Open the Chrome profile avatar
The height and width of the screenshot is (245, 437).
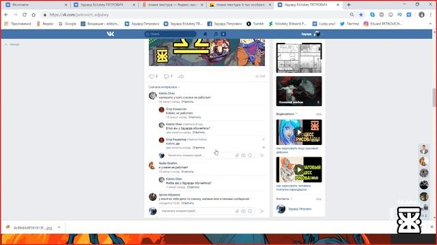pos(421,15)
